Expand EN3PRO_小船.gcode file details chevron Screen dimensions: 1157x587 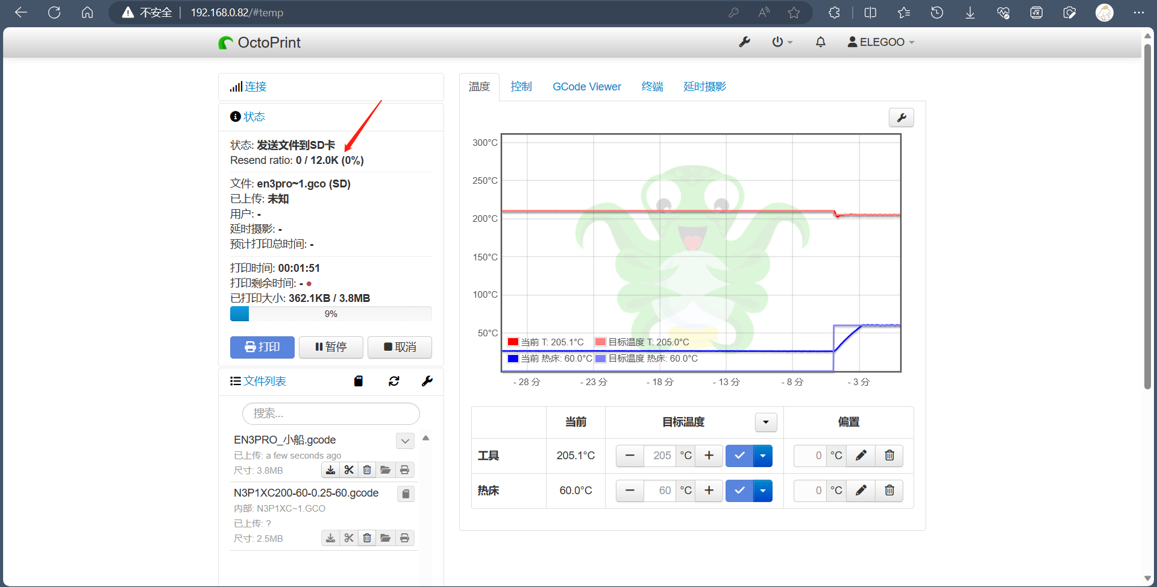tap(405, 441)
